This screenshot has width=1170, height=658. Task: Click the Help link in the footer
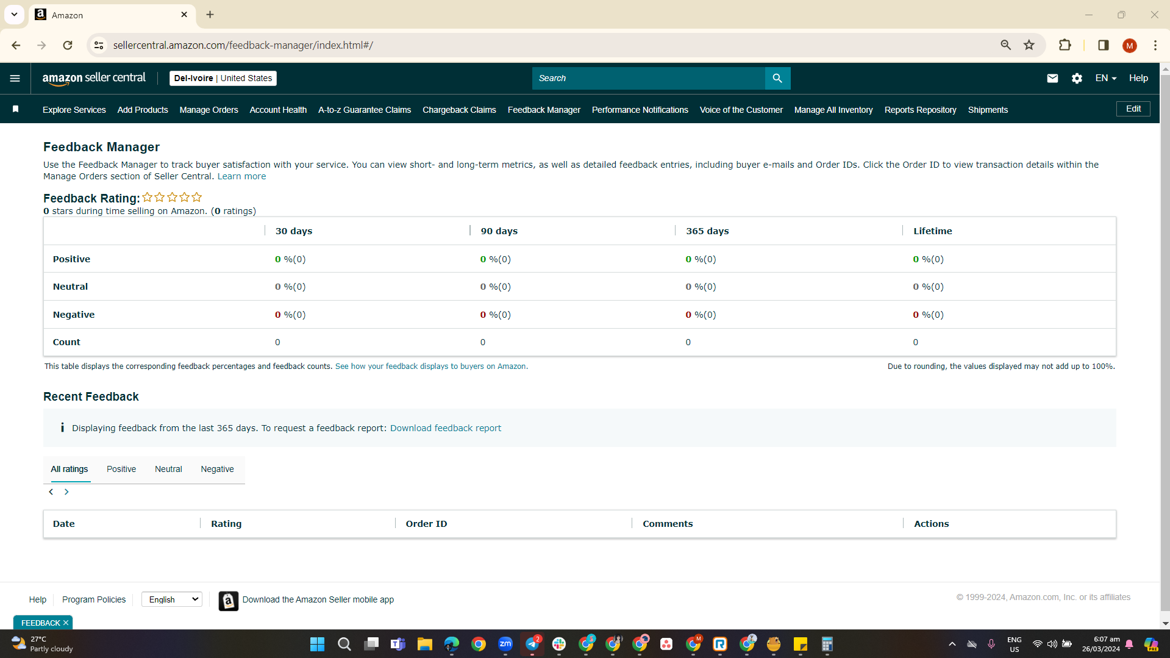[38, 599]
